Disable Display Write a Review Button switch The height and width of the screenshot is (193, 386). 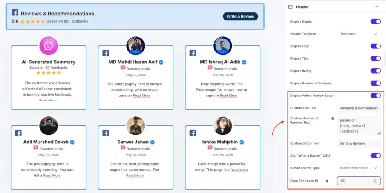coord(376,96)
